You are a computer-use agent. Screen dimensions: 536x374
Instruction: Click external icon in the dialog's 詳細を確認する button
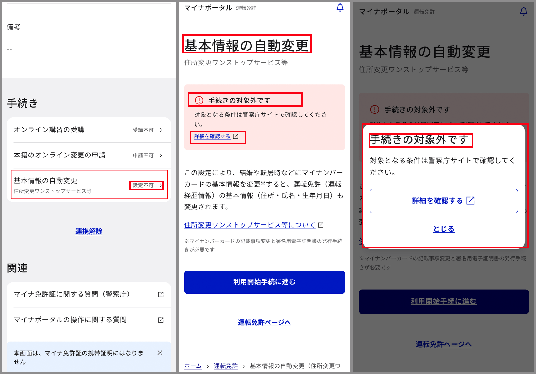pyautogui.click(x=470, y=200)
